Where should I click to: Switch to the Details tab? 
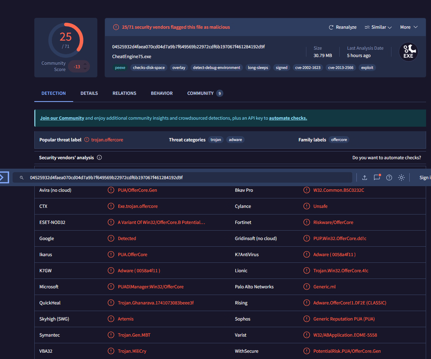point(89,93)
